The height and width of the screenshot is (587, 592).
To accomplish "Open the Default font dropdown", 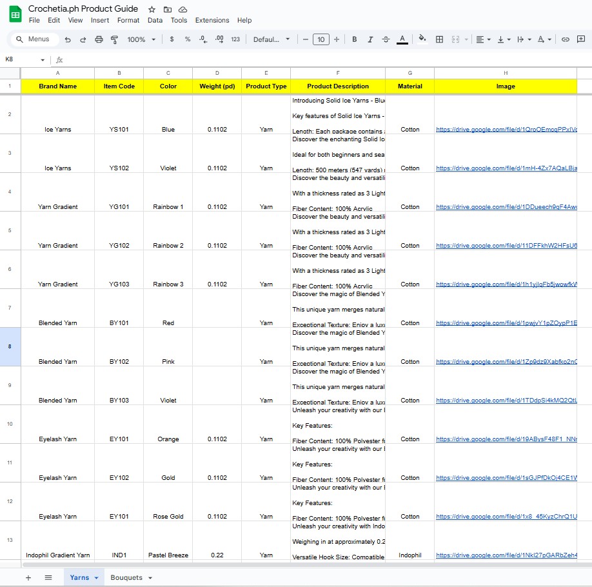I will click(271, 39).
